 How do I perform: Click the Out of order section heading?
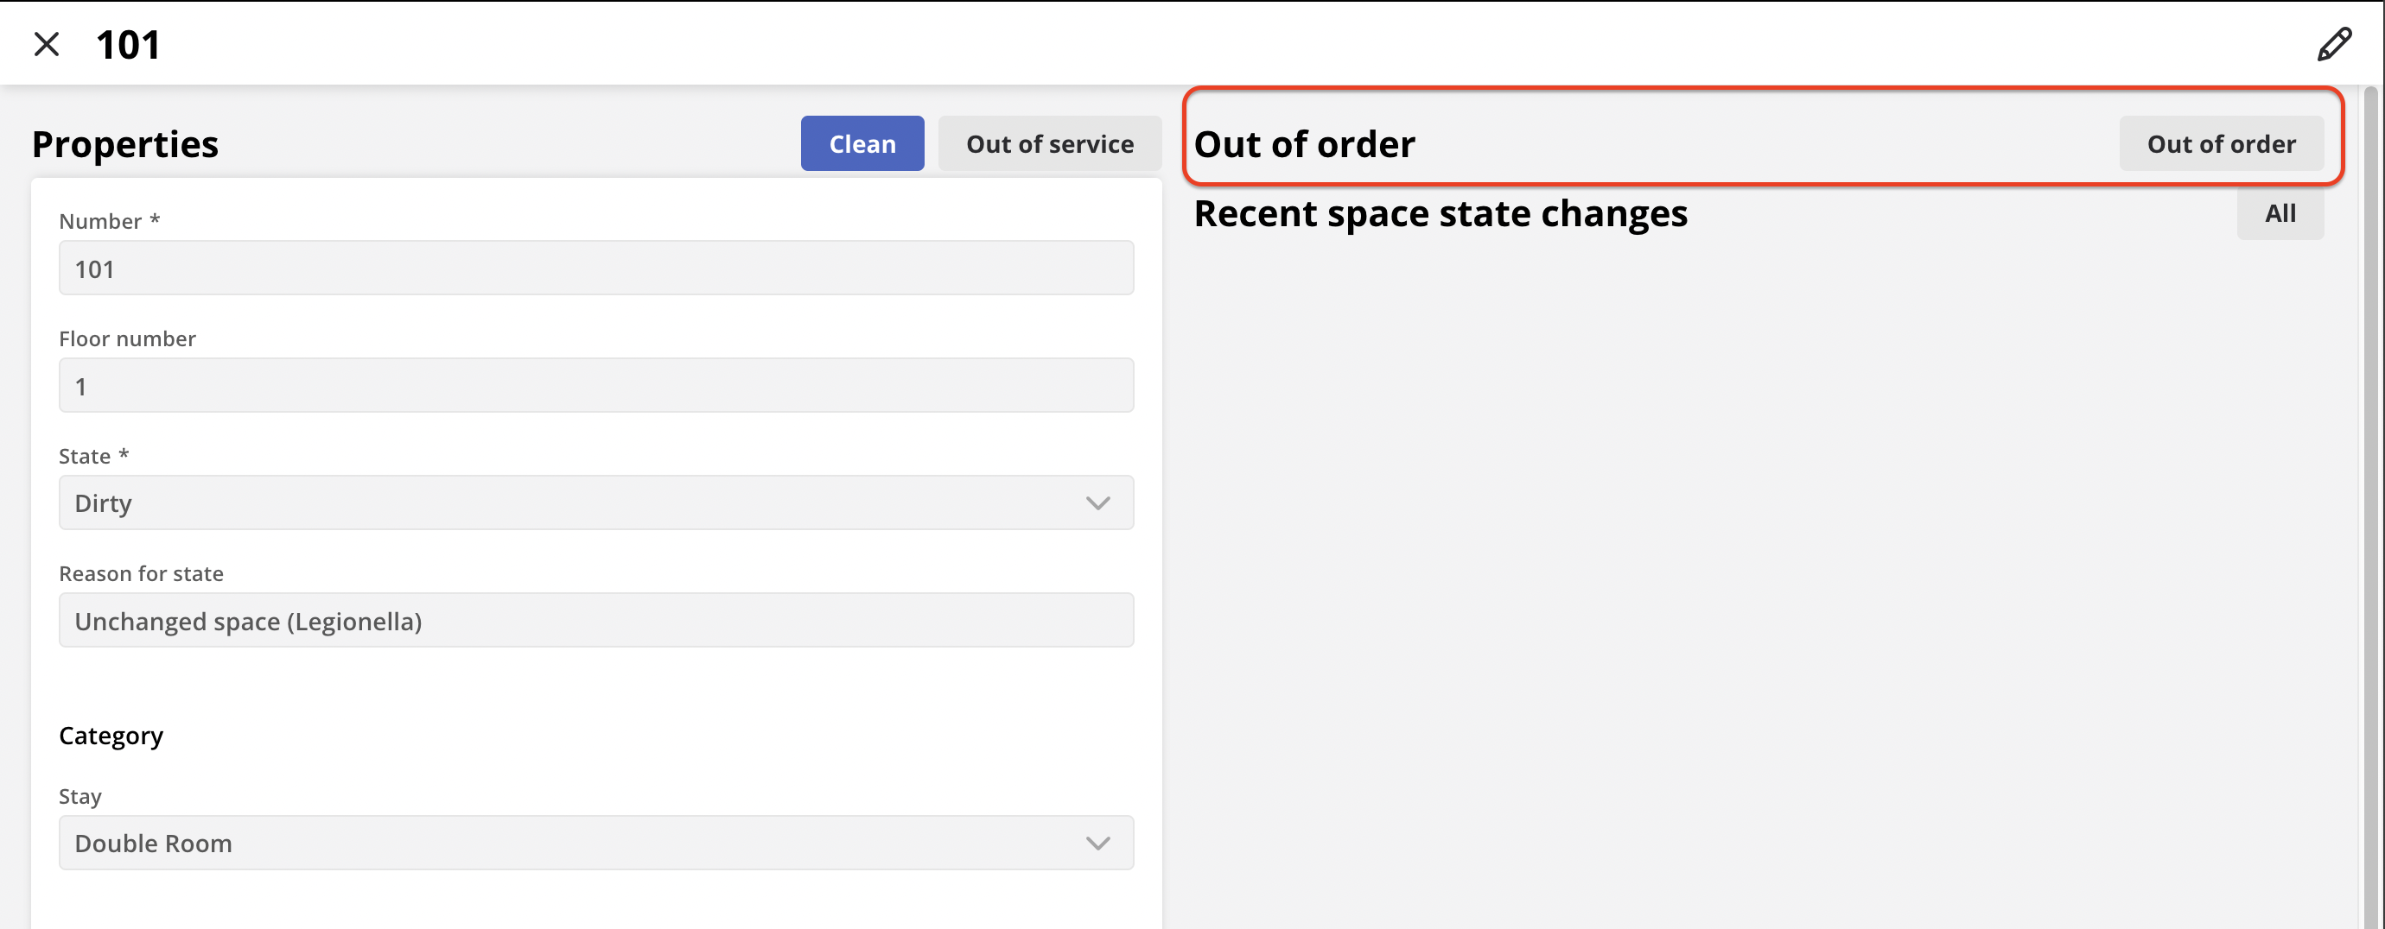(x=1304, y=144)
